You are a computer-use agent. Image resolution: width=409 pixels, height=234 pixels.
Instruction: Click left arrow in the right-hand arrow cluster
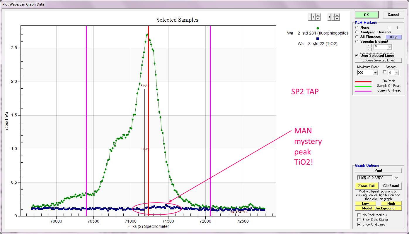tap(329, 17)
